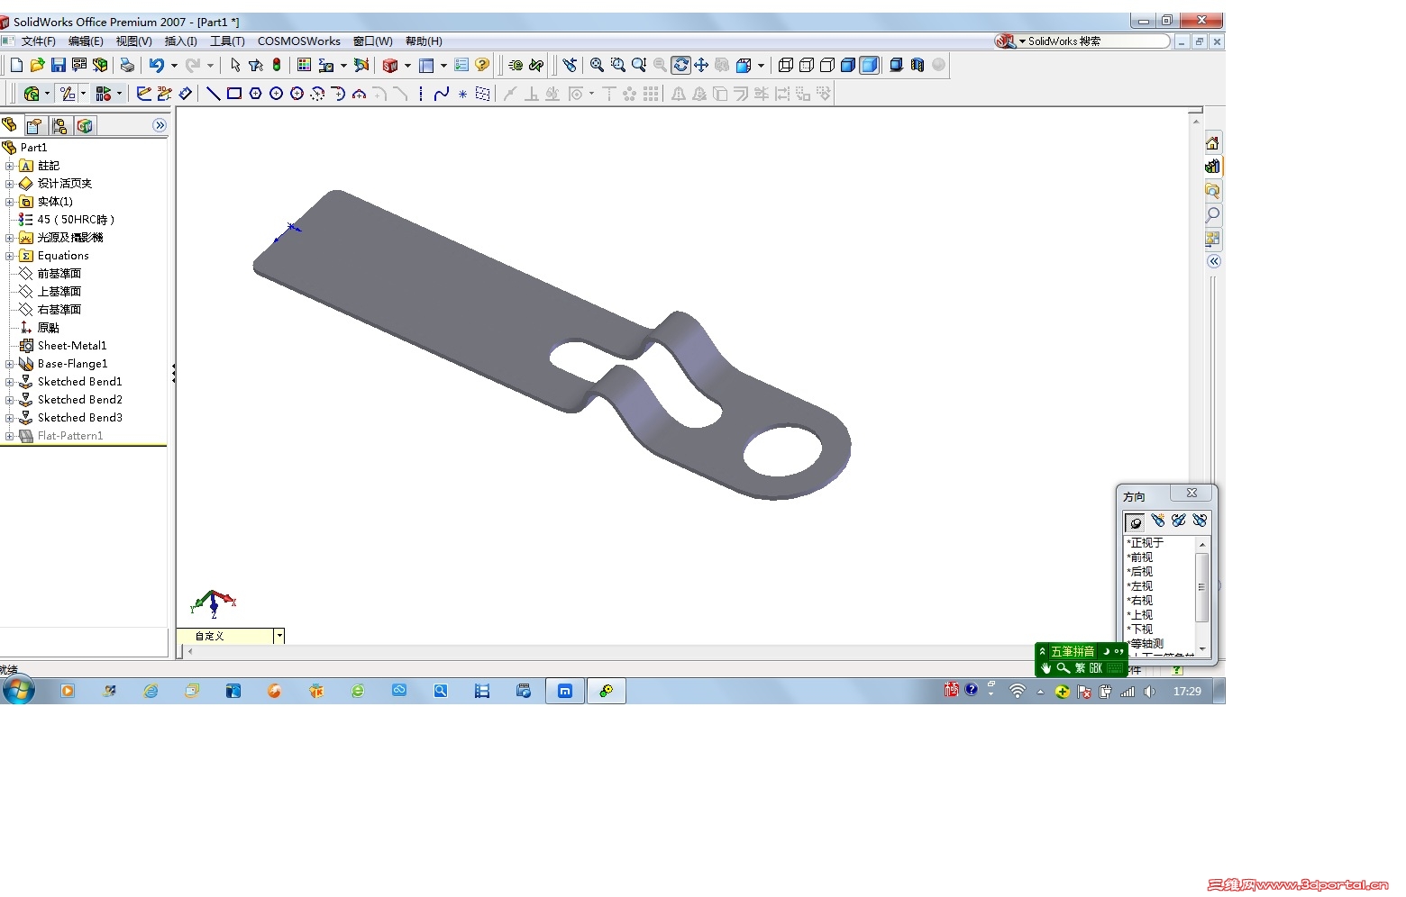This screenshot has width=1406, height=897.
Task: Click the Previous View icon
Action: pyautogui.click(x=570, y=65)
